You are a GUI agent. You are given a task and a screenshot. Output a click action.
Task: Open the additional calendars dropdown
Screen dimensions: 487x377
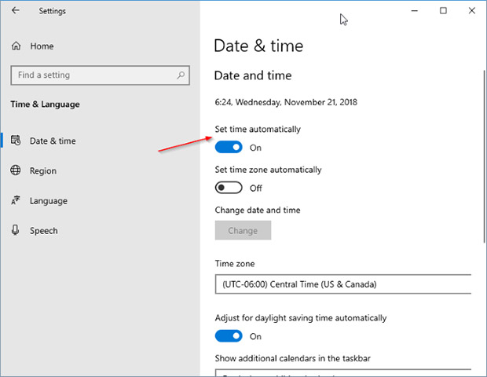point(343,372)
